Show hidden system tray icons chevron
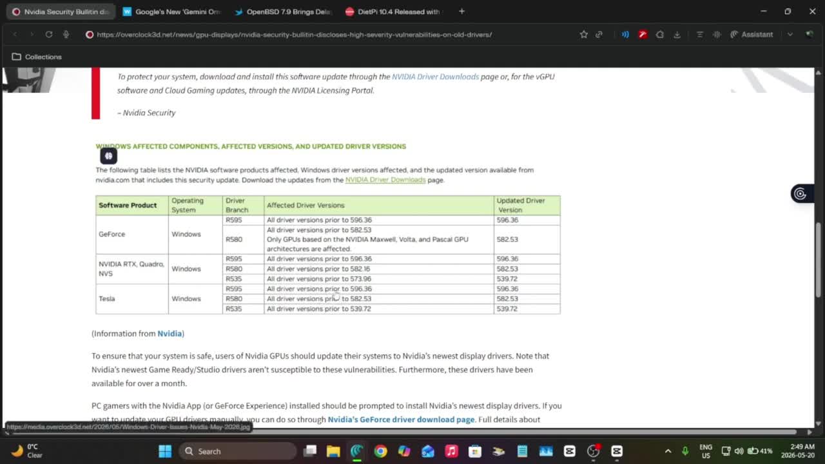 pos(668,451)
